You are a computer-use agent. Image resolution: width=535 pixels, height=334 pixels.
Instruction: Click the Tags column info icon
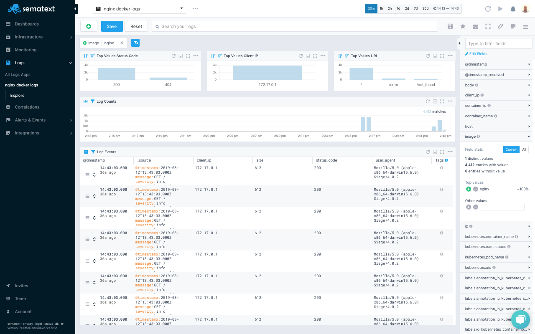tap(446, 160)
